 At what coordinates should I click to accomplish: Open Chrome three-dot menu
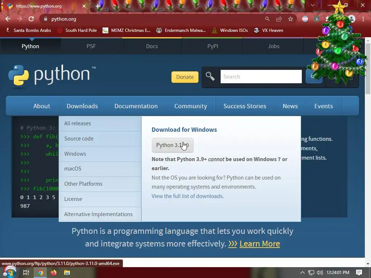363,19
